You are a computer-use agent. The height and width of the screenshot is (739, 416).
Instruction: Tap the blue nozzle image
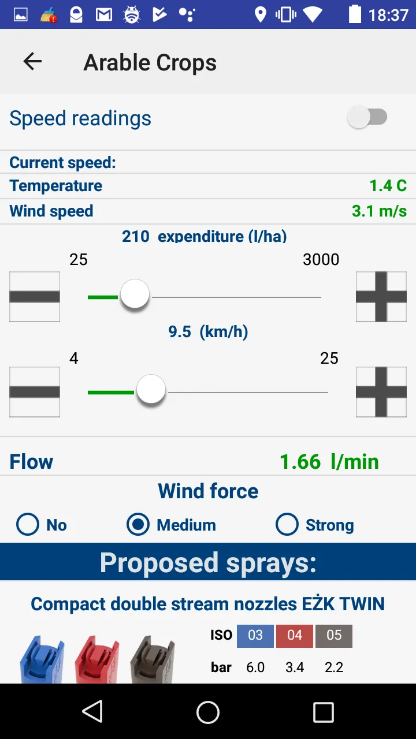point(42,659)
